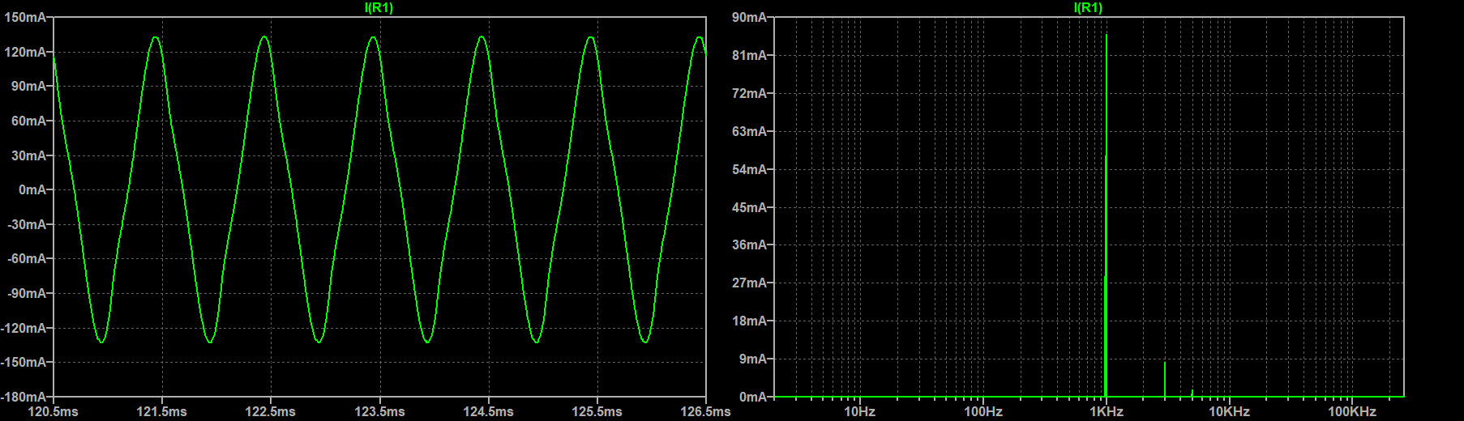Click the 1KHz frequency axis label
Image resolution: width=1464 pixels, height=421 pixels.
pyautogui.click(x=1107, y=411)
